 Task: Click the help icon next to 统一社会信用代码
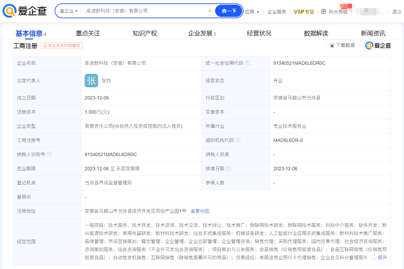point(247,63)
